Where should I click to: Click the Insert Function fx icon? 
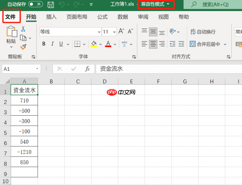click(87, 69)
